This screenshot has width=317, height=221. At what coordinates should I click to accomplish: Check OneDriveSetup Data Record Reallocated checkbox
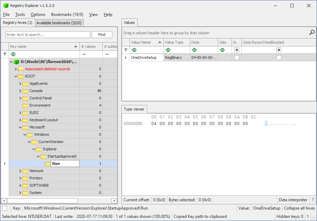pyautogui.click(x=279, y=58)
